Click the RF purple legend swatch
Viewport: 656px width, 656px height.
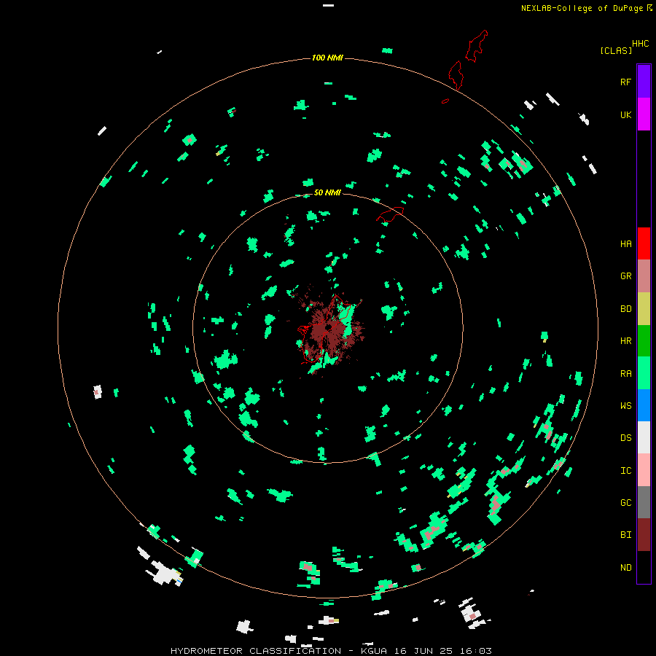[x=644, y=82]
